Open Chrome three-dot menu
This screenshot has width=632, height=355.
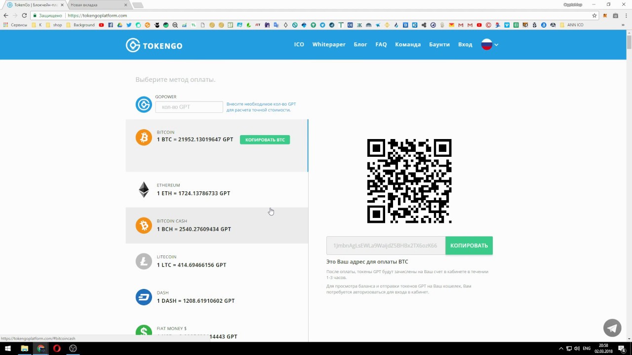click(626, 15)
